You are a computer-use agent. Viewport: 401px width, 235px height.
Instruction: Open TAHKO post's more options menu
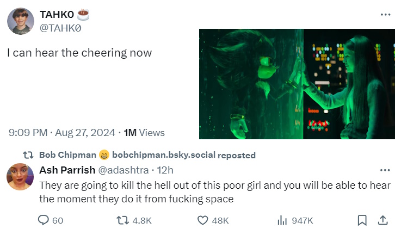(x=385, y=15)
